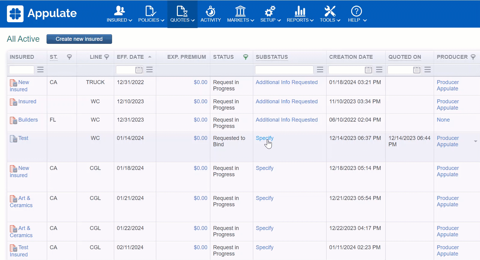The image size is (480, 260).
Task: Expand the Setup gears menu
Action: click(270, 14)
